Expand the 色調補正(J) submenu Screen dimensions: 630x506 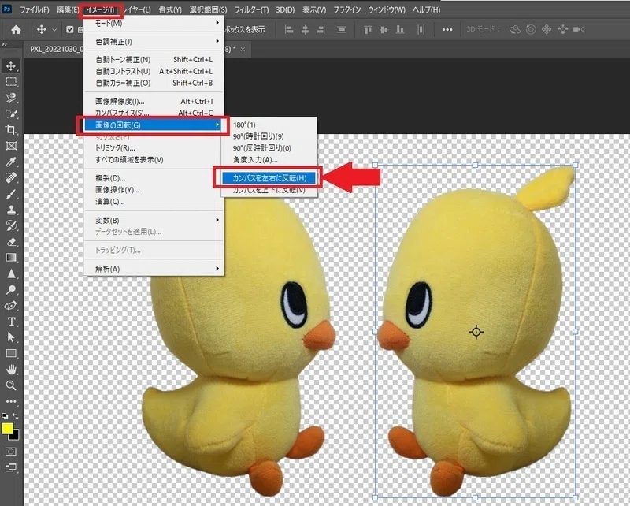[154, 42]
